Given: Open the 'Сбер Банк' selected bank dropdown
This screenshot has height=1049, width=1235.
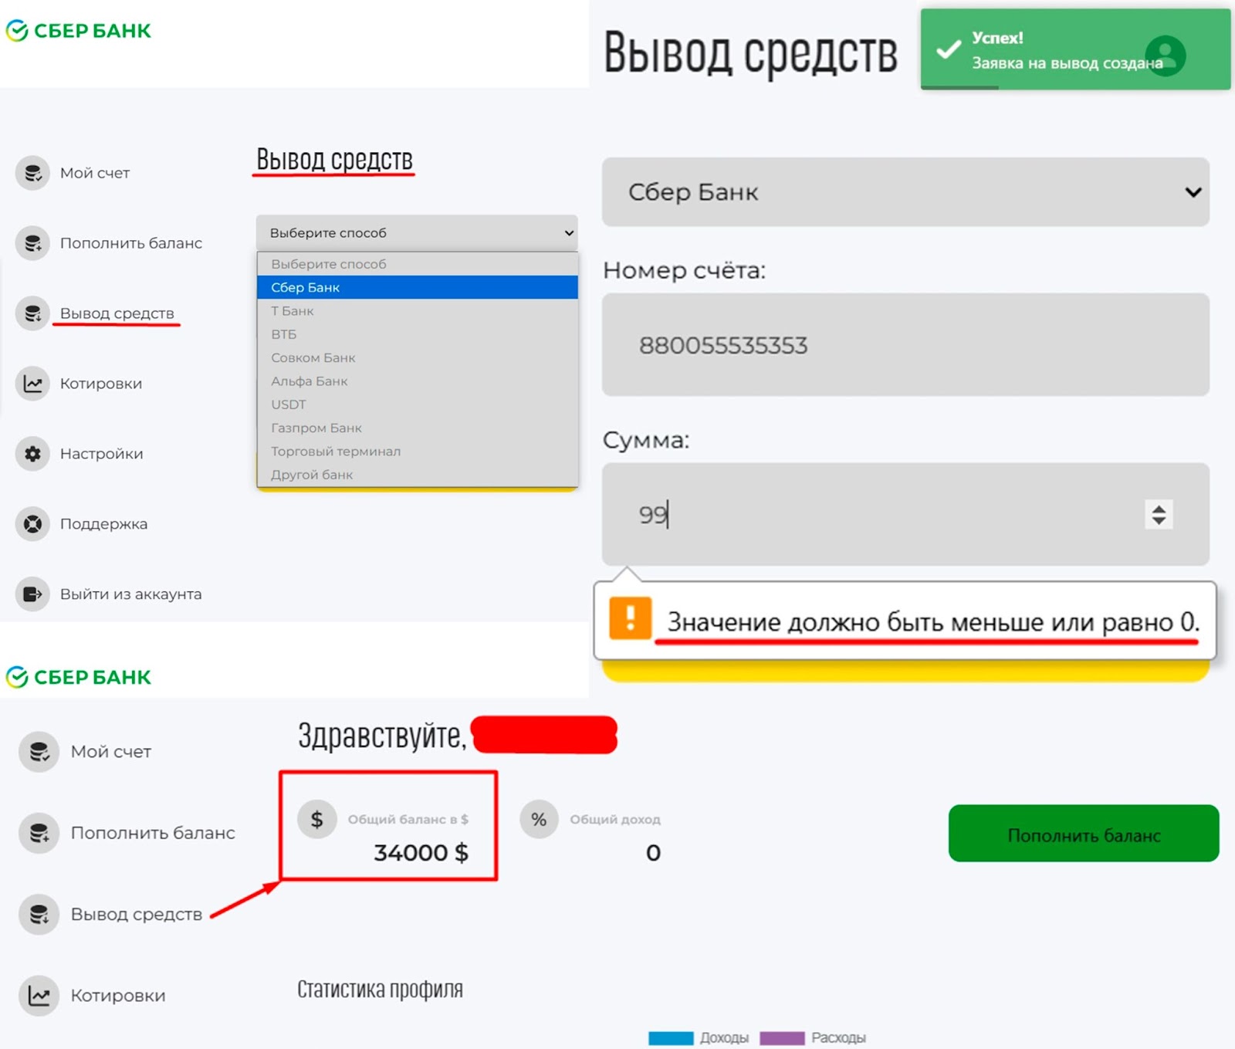Looking at the screenshot, I should point(905,192).
